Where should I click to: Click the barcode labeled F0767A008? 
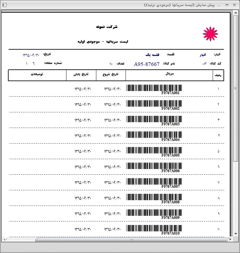154,197
